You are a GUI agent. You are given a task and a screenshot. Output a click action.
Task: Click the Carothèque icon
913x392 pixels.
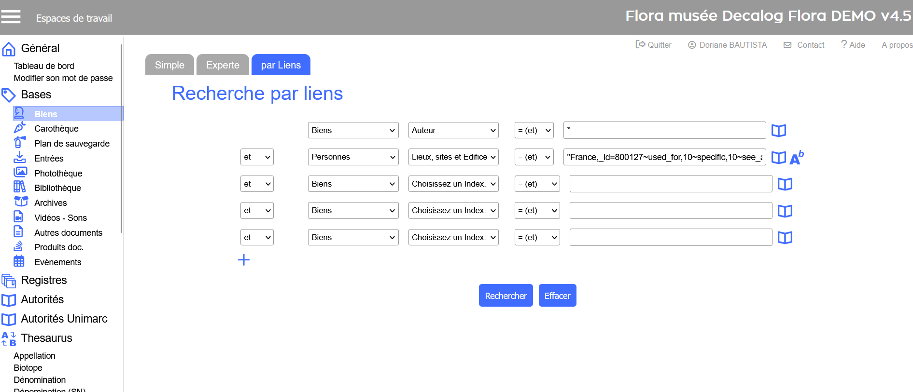[x=19, y=128]
